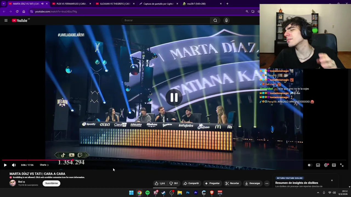The image size is (351, 197).
Task: Show hidden system tray icons
Action: coord(318,193)
